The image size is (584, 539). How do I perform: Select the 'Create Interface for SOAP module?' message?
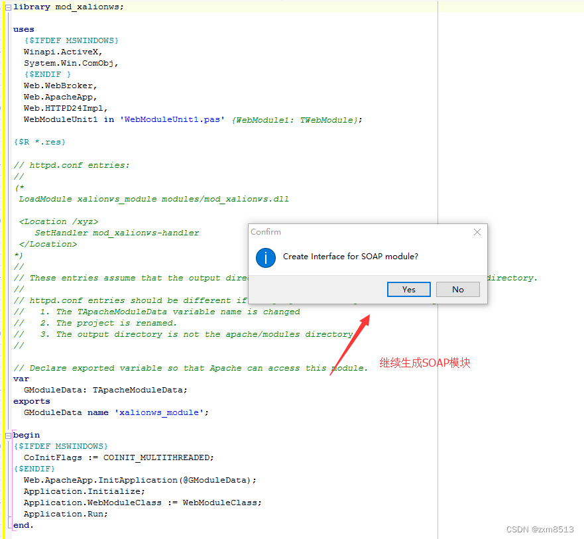pyautogui.click(x=351, y=257)
